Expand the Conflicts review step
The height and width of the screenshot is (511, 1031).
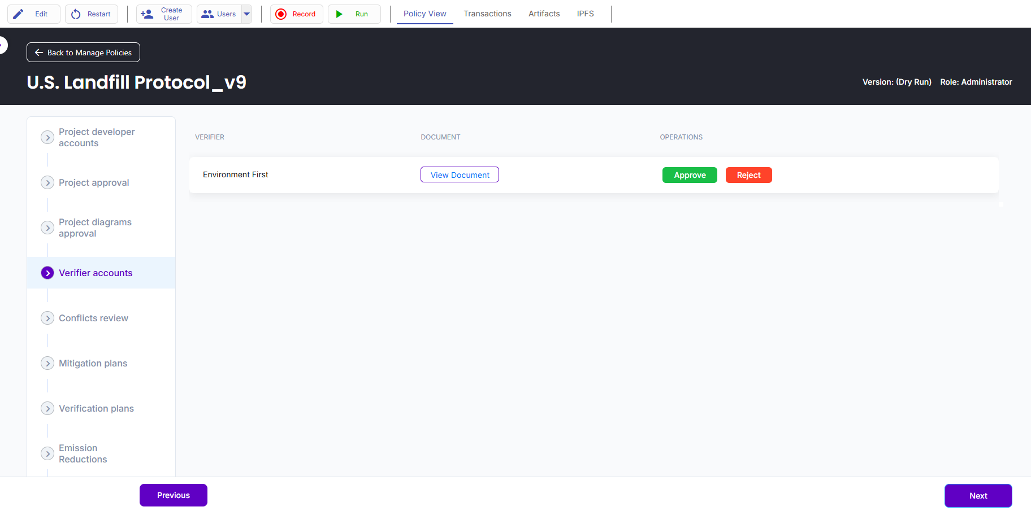coord(47,318)
